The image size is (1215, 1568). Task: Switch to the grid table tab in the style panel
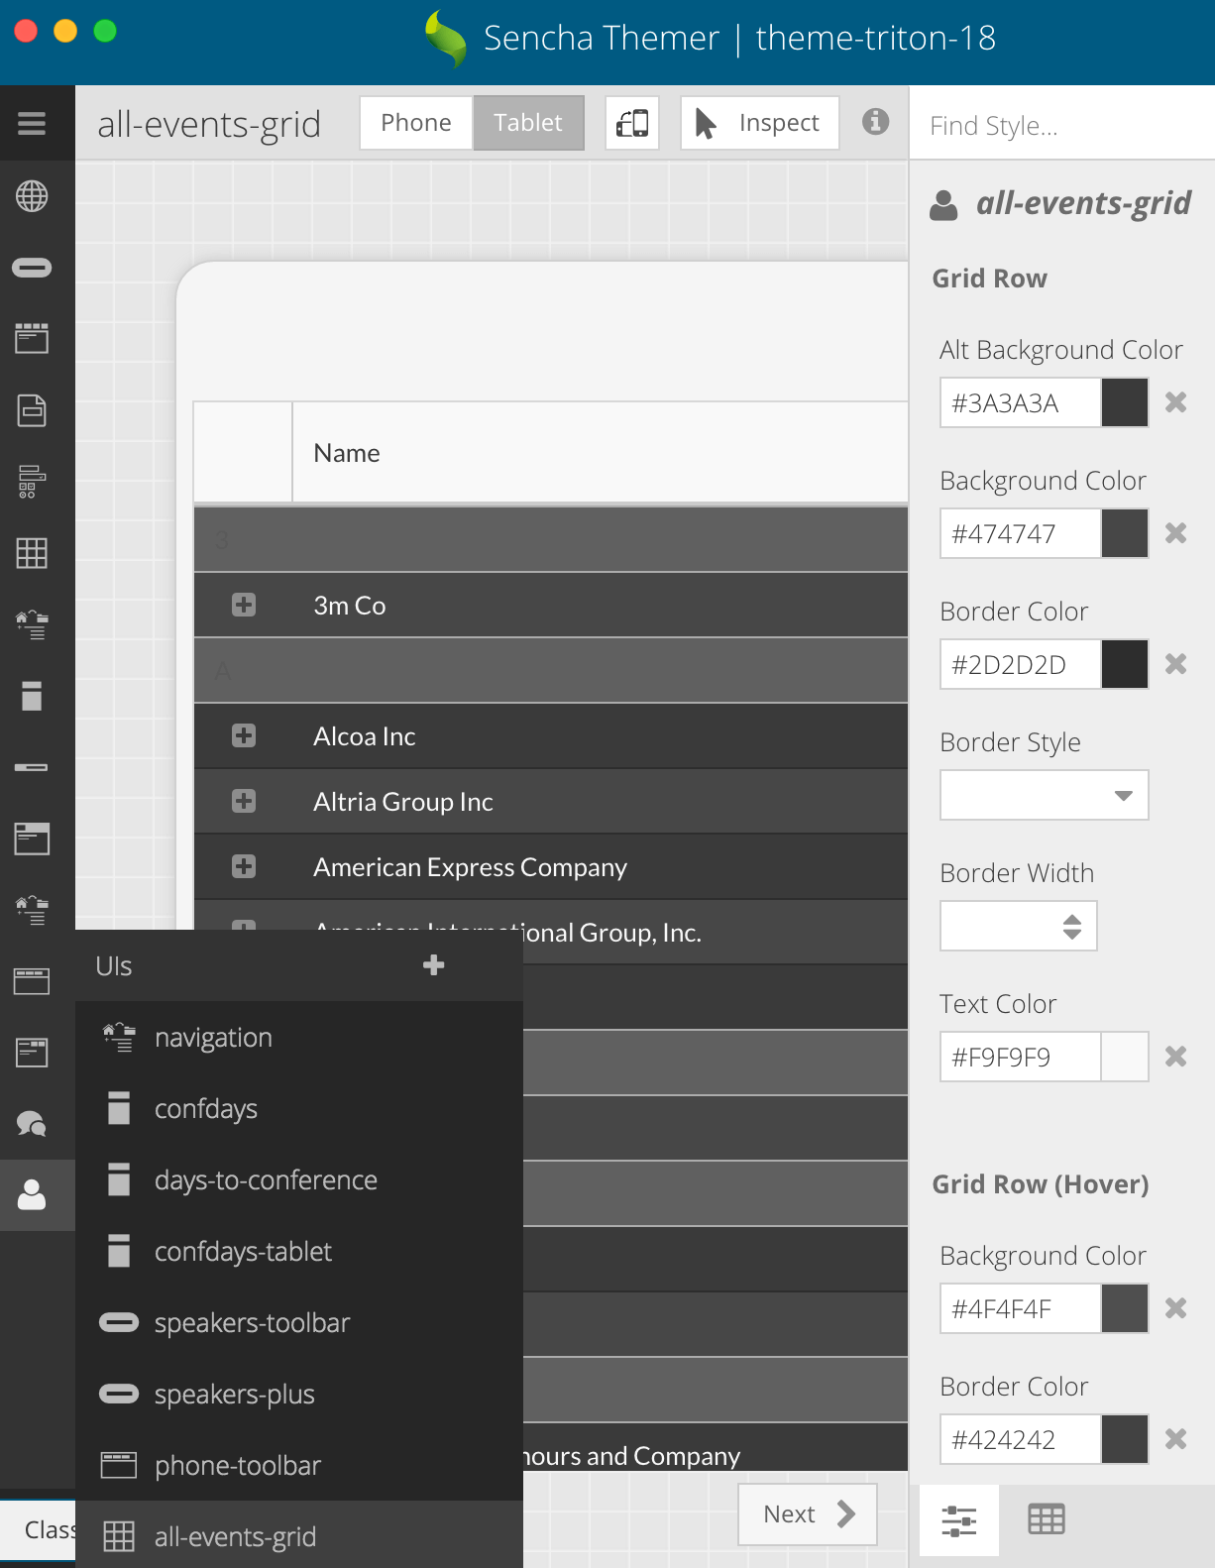[x=1047, y=1519]
